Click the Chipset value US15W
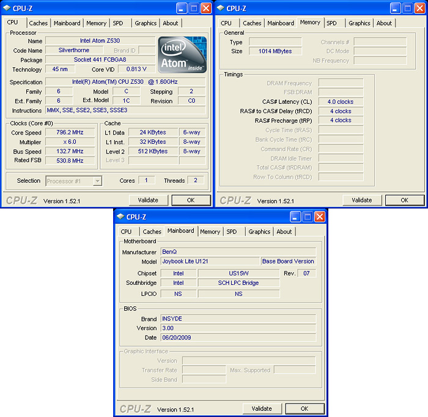The width and height of the screenshot is (428, 417). click(239, 273)
